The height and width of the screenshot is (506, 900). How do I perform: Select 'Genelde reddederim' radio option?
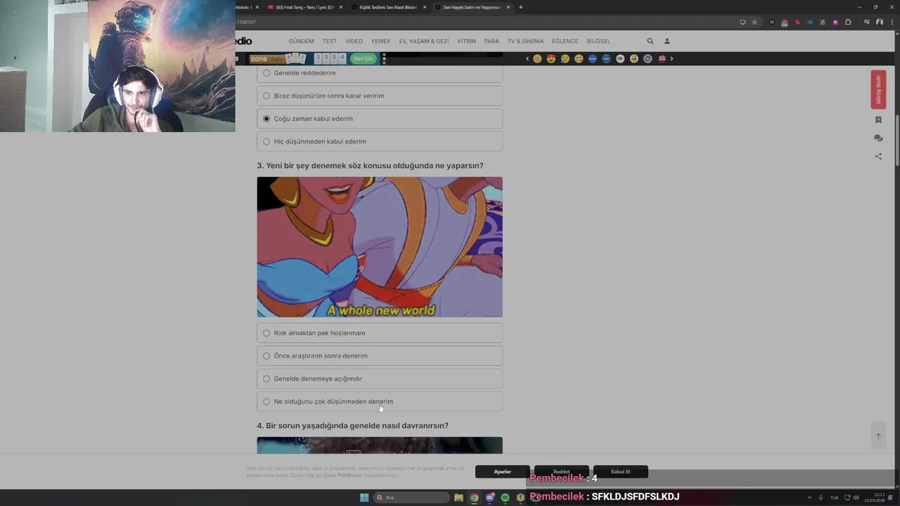[x=380, y=73]
